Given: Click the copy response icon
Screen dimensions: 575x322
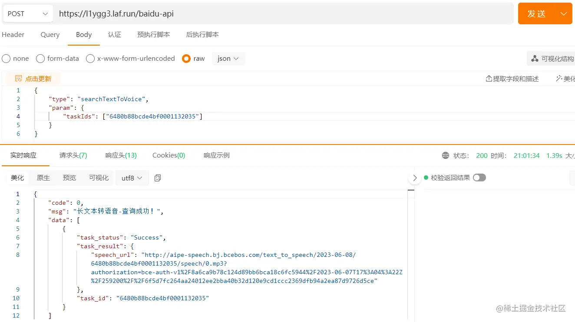Looking at the screenshot, I should point(158,178).
